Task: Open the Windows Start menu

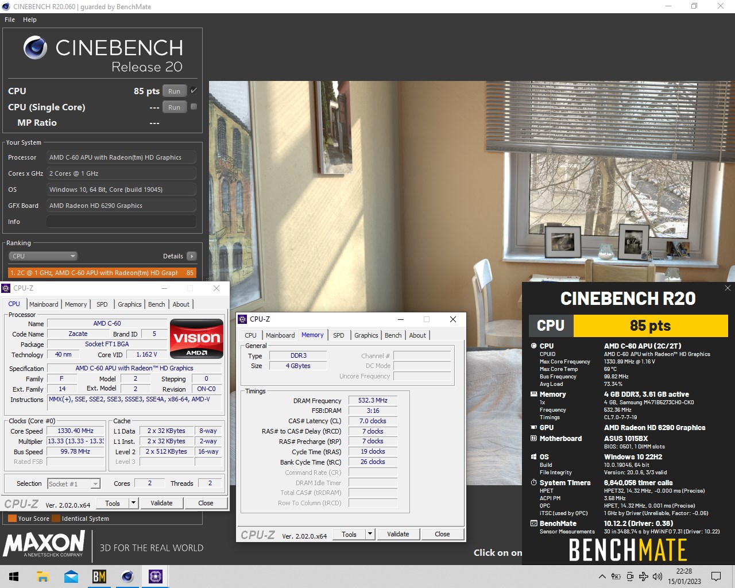Action: pos(14,577)
